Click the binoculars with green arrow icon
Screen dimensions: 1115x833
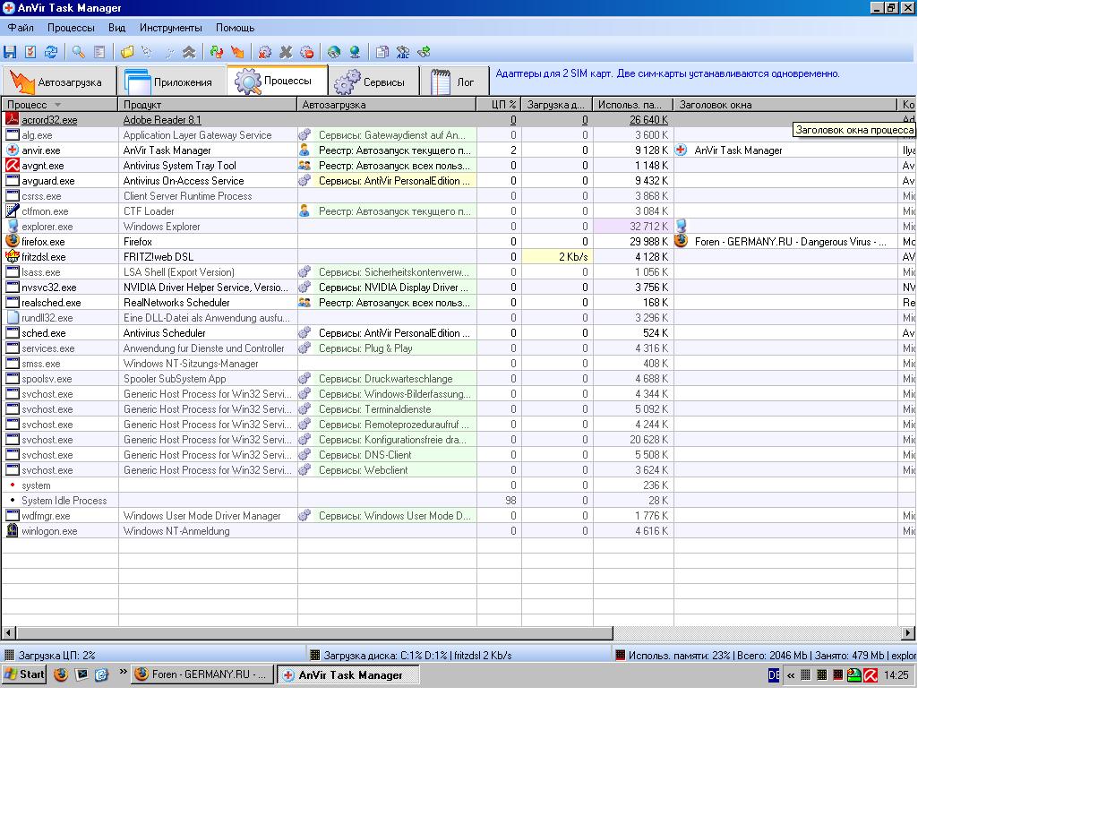pos(425,52)
